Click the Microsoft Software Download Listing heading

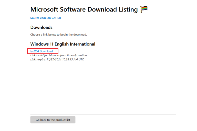84,10
